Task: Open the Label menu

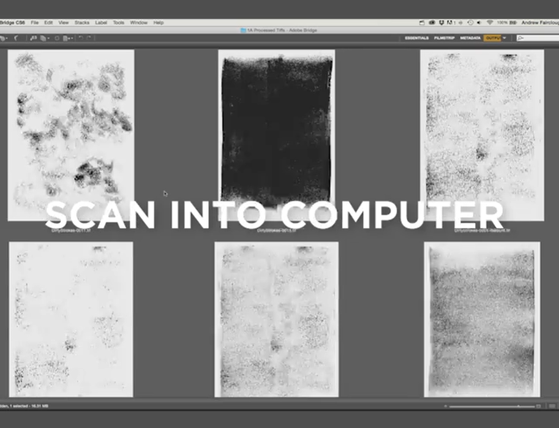Action: tap(101, 23)
